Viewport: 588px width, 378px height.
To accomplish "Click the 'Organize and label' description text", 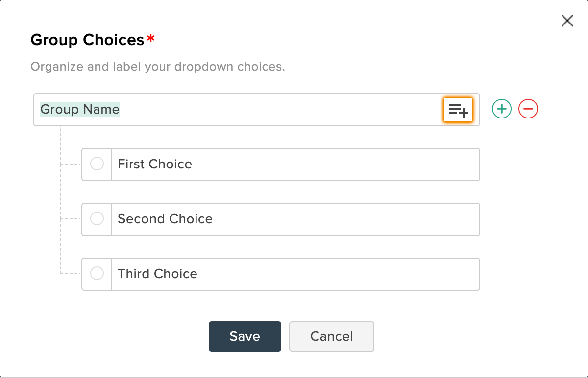I will (158, 66).
